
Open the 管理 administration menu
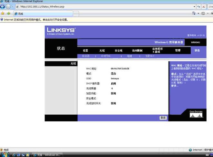(x=178, y=50)
